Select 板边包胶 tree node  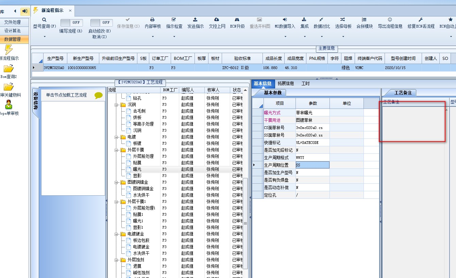(x=141, y=240)
